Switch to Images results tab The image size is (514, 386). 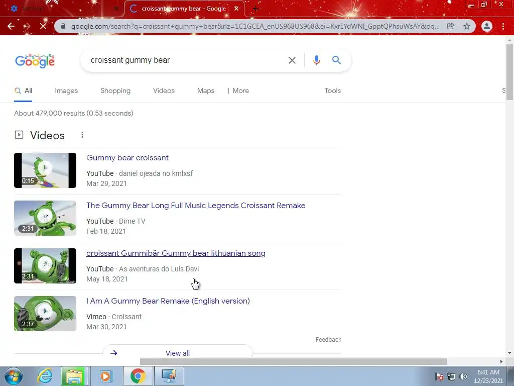(66, 91)
